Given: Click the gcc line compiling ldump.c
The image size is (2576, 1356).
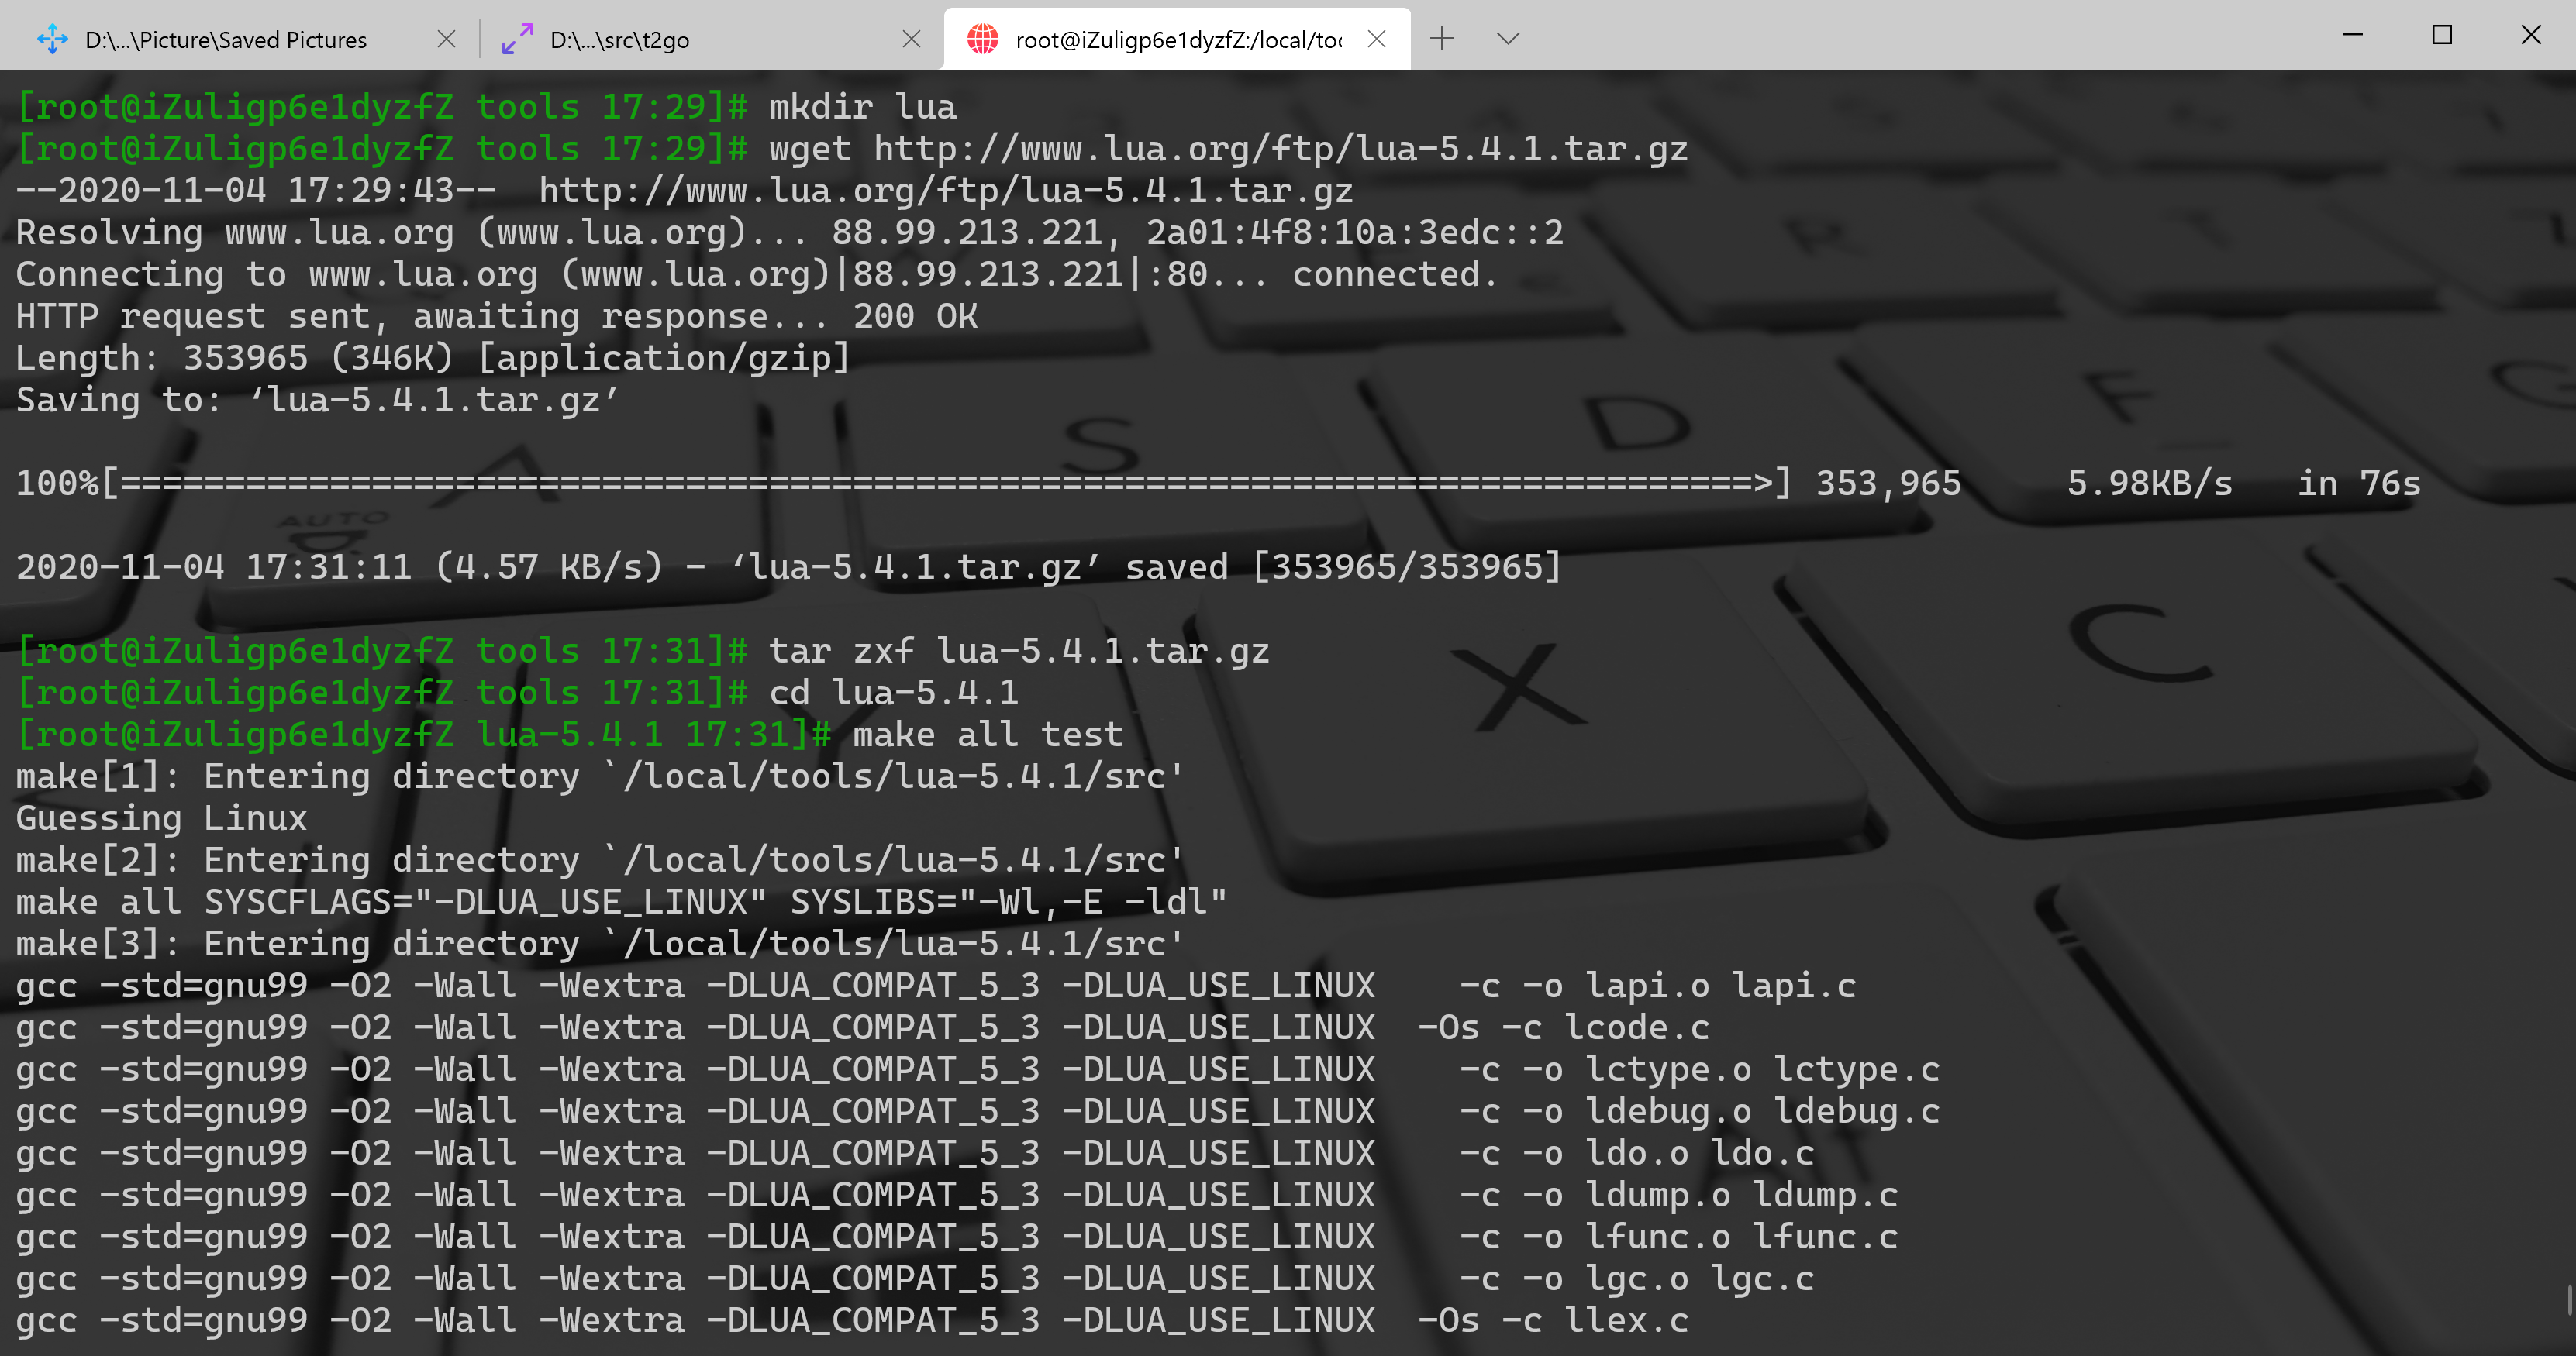Looking at the screenshot, I should 956,1195.
